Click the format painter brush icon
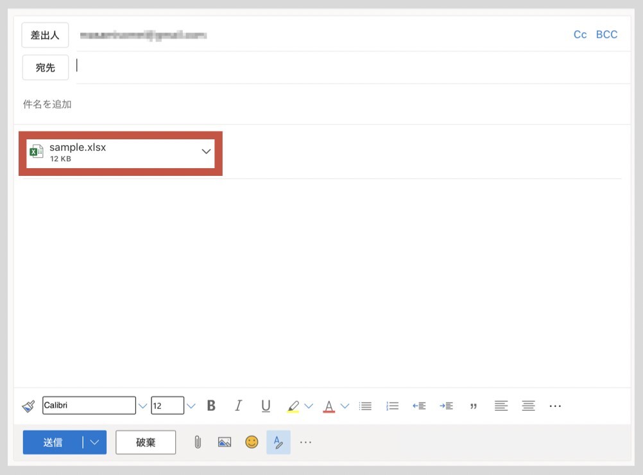 coord(28,406)
